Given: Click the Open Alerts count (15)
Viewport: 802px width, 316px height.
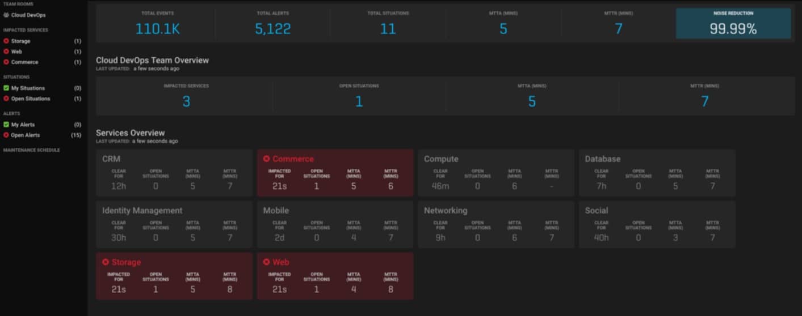Looking at the screenshot, I should pyautogui.click(x=76, y=135).
